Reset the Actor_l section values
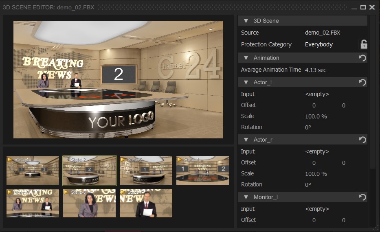Viewport: 380px width, 232px height. (362, 82)
